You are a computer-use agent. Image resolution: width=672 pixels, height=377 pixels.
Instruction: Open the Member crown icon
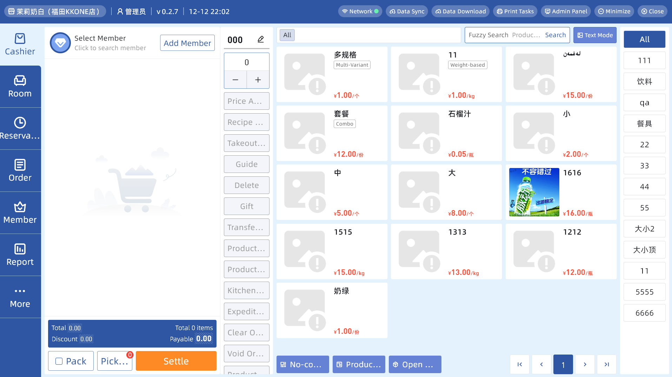click(x=20, y=207)
